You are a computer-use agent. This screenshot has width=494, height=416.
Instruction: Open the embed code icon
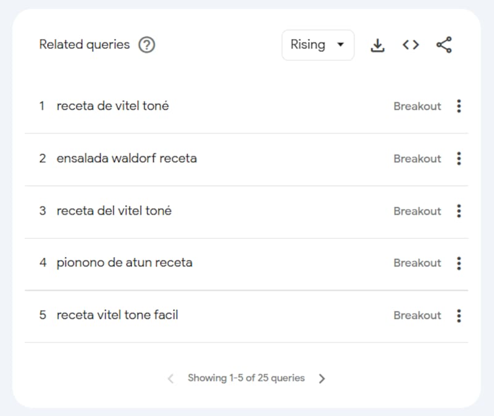[411, 45]
